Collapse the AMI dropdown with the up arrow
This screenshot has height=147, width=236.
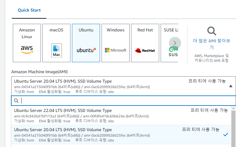(231, 86)
